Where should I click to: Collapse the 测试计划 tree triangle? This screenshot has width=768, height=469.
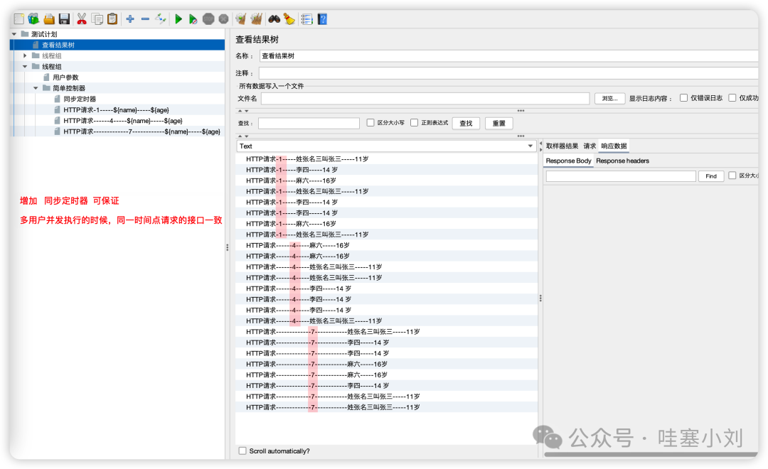(14, 34)
